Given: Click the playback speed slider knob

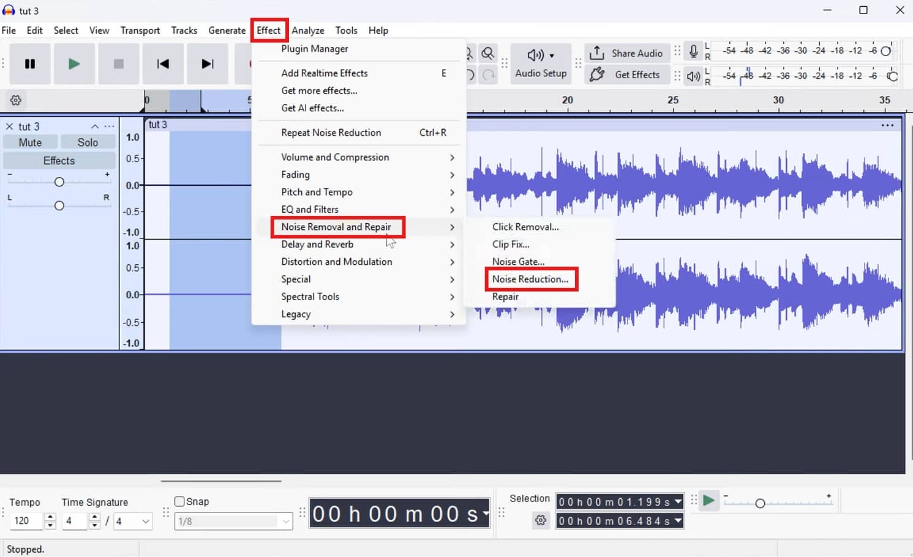Looking at the screenshot, I should click(x=760, y=503).
